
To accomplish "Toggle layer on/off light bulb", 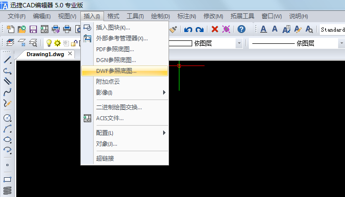I will coord(49,43).
